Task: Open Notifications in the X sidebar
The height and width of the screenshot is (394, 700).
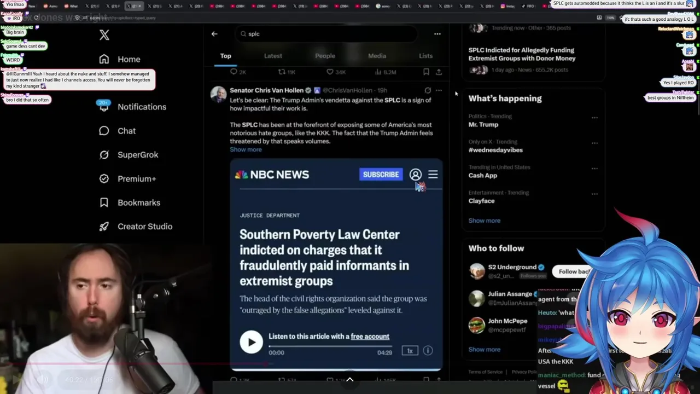Action: coord(132,107)
